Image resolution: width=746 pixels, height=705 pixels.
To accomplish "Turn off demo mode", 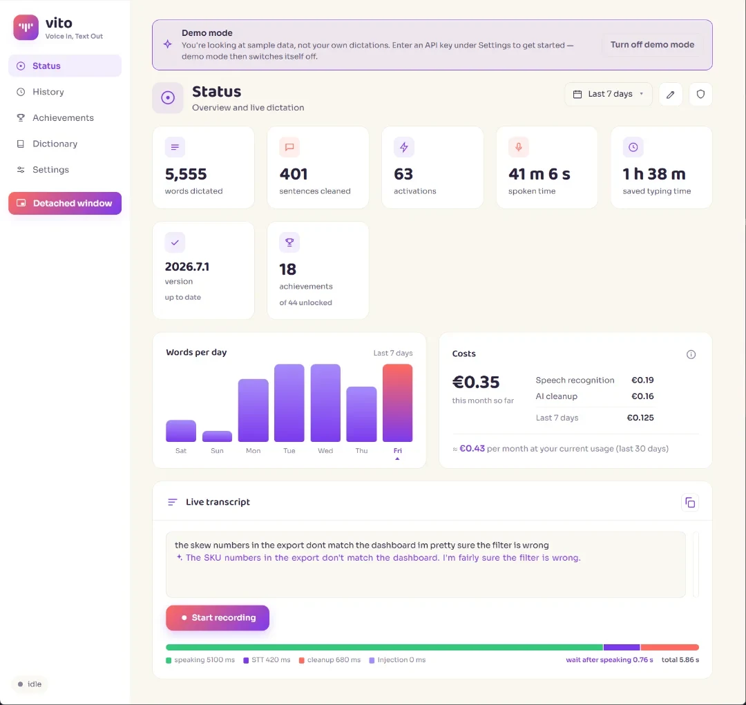I will click(x=652, y=45).
